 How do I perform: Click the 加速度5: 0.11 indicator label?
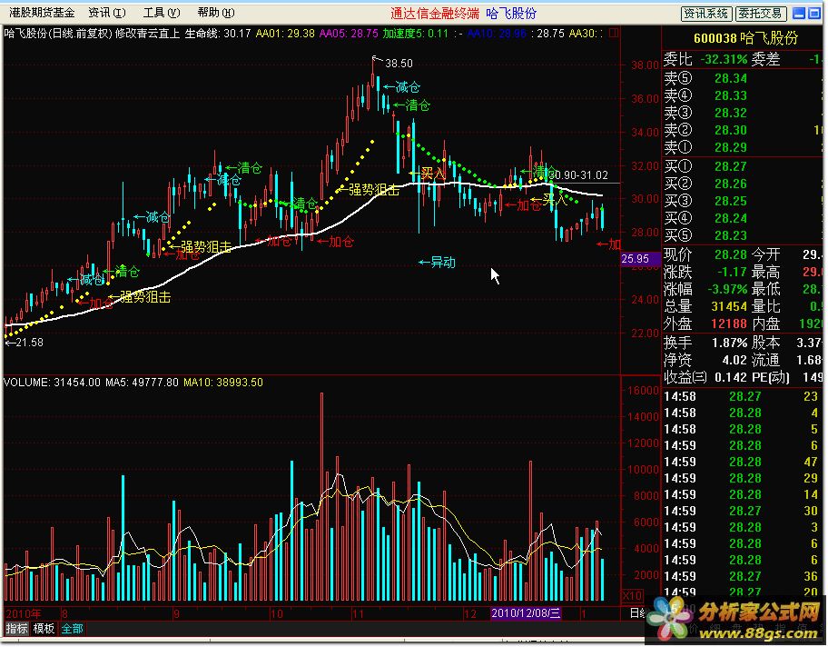click(x=415, y=34)
